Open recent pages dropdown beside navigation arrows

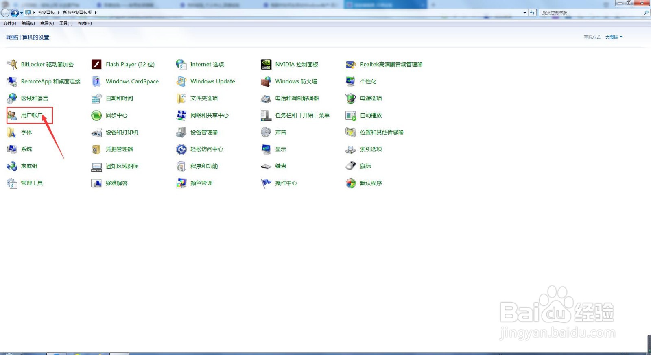(x=22, y=13)
